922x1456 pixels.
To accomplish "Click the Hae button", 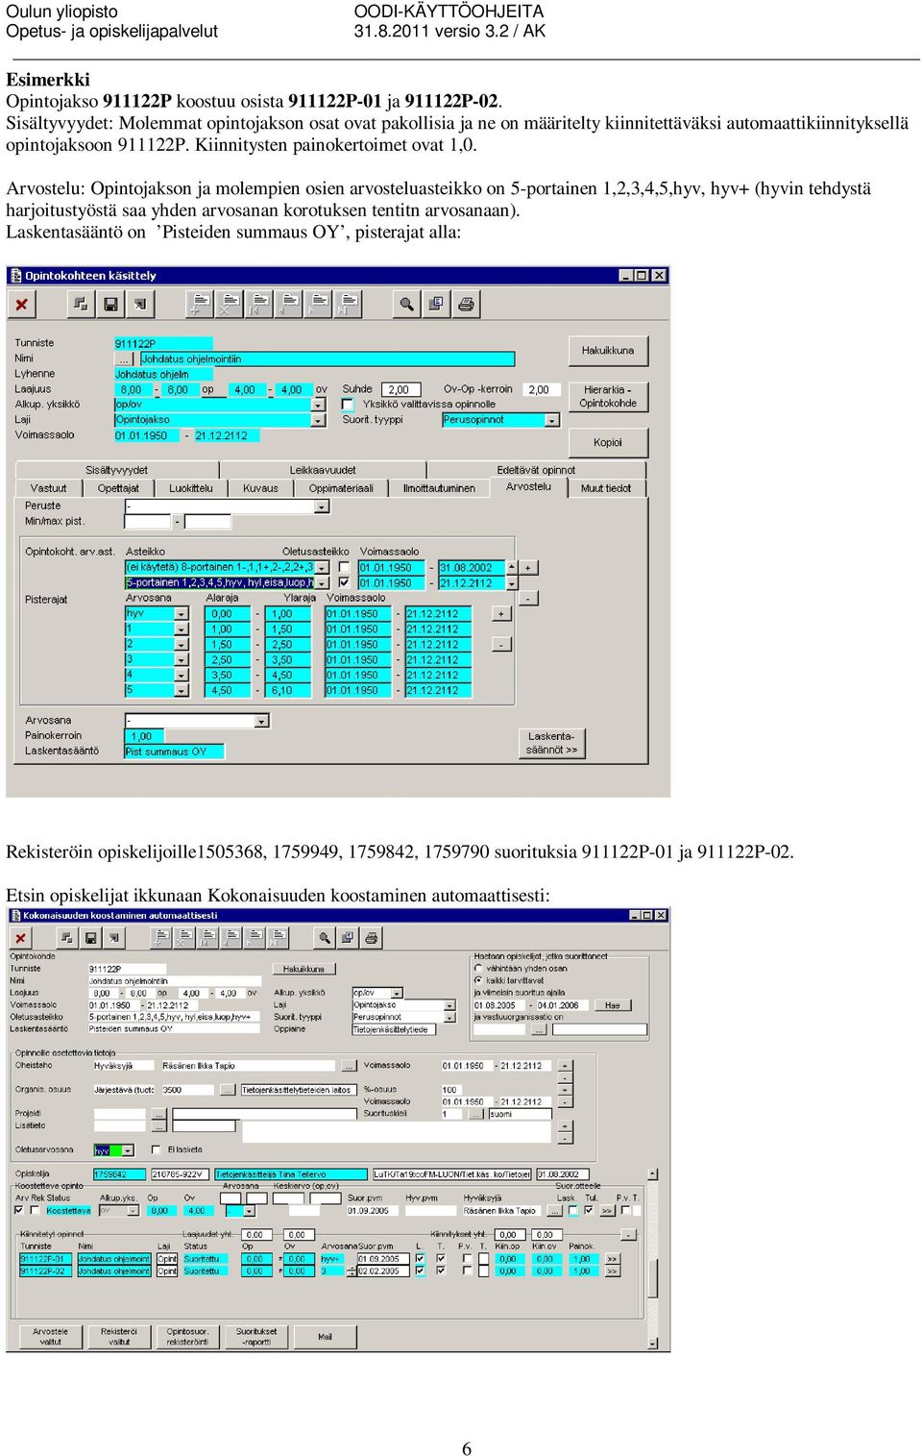I will coord(613,1005).
